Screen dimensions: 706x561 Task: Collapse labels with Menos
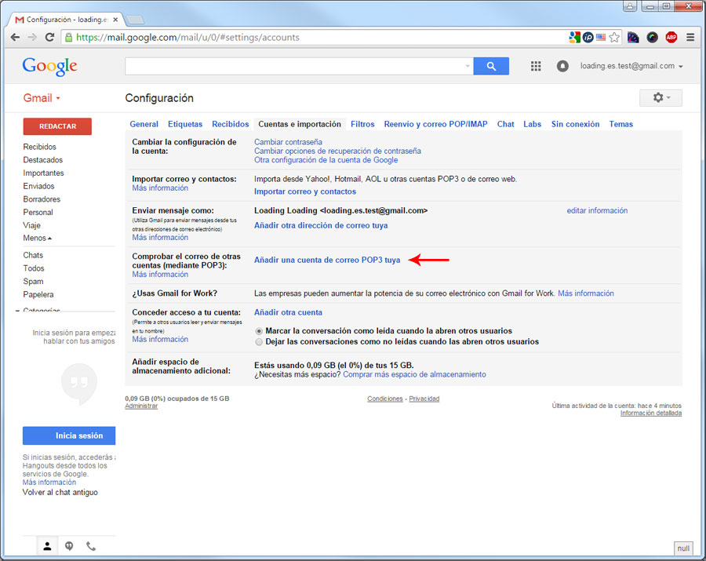pos(38,238)
